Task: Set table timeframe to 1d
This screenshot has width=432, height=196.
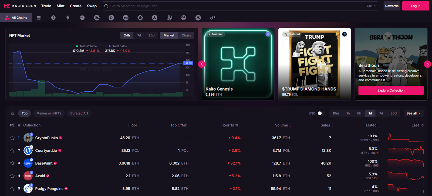Action: (370, 113)
